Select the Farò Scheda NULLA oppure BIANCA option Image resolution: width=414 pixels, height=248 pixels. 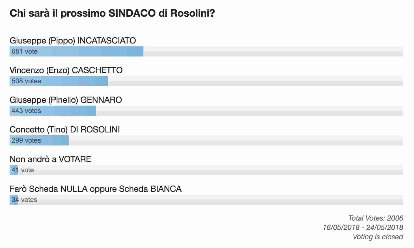(x=96, y=189)
